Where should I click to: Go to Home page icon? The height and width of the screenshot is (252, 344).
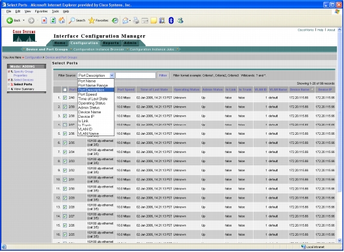[x=62, y=20]
